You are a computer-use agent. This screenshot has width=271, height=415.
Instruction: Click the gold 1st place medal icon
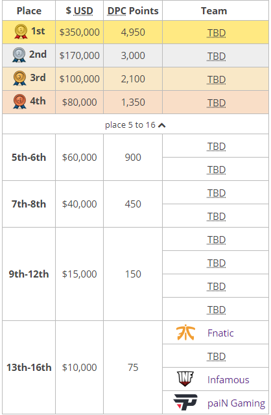[21, 32]
